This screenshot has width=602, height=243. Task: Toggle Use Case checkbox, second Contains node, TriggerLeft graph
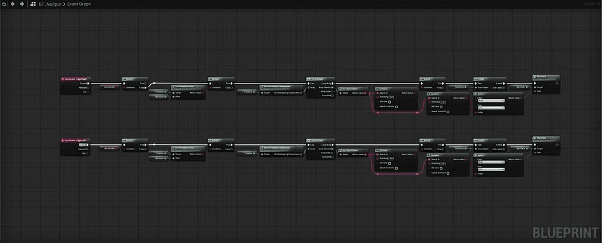tap(441, 168)
